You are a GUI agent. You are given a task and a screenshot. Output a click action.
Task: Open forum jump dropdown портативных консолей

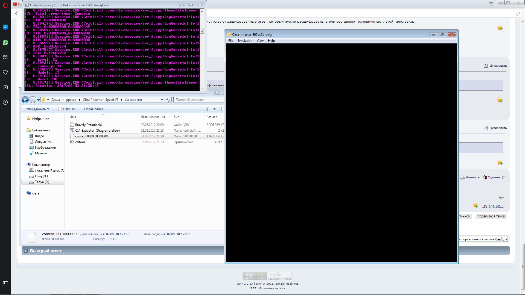pyautogui.click(x=499, y=239)
